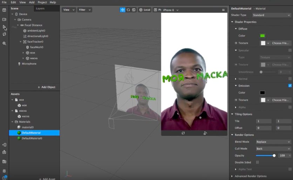The image size is (293, 180).
Task: Open the File menu
Action: pyautogui.click(x=4, y=2)
